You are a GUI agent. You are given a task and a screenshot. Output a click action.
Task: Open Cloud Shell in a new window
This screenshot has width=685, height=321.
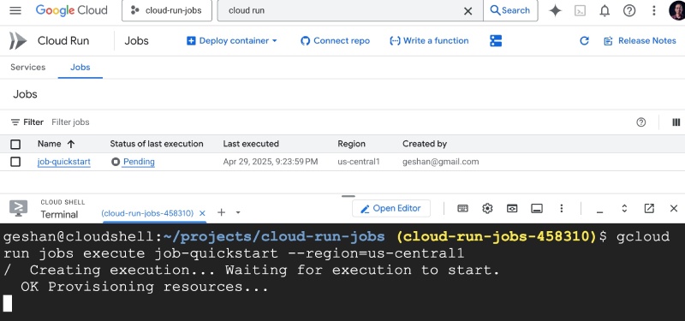point(649,209)
